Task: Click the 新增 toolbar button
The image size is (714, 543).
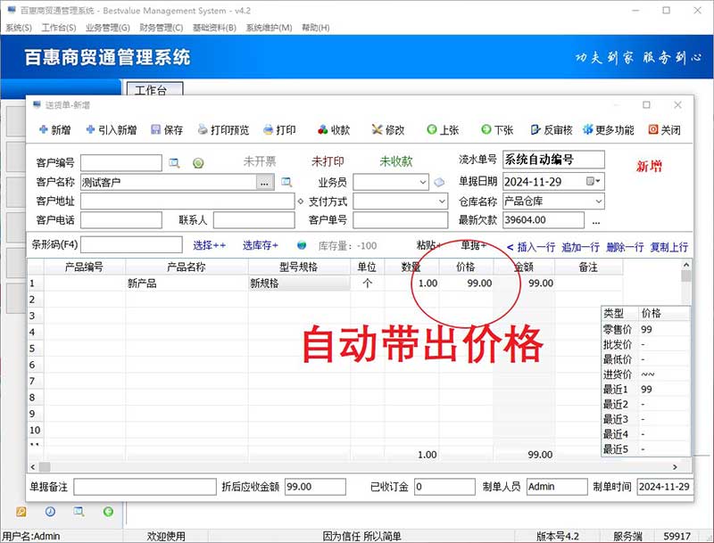Action: (x=54, y=130)
